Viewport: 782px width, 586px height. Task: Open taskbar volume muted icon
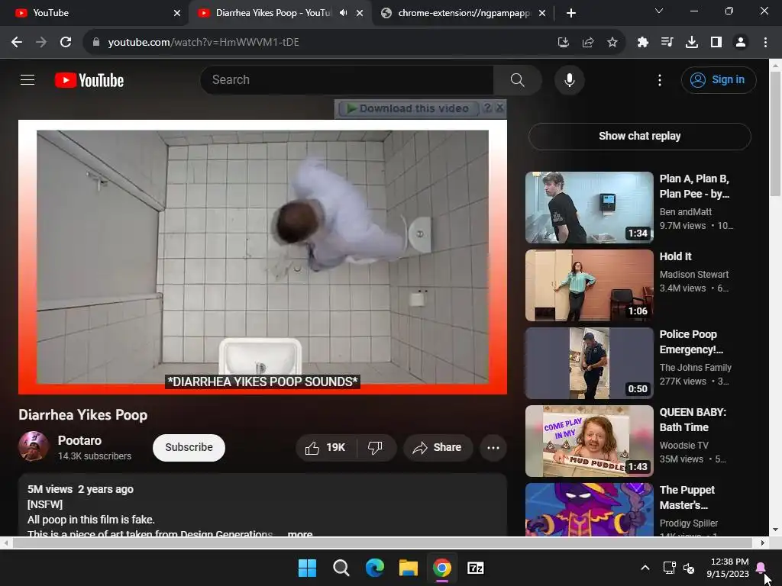tap(689, 568)
